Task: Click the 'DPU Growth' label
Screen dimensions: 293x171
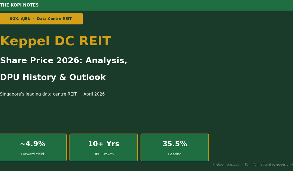Action: 104,154
